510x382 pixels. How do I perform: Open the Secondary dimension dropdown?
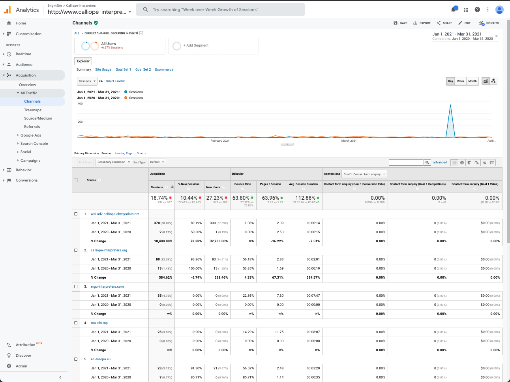point(113,162)
